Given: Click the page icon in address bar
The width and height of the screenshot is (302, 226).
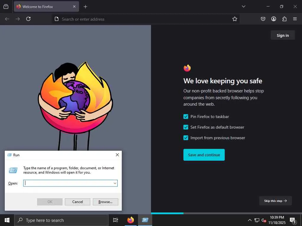Looking at the screenshot, I should pyautogui.click(x=57, y=19).
